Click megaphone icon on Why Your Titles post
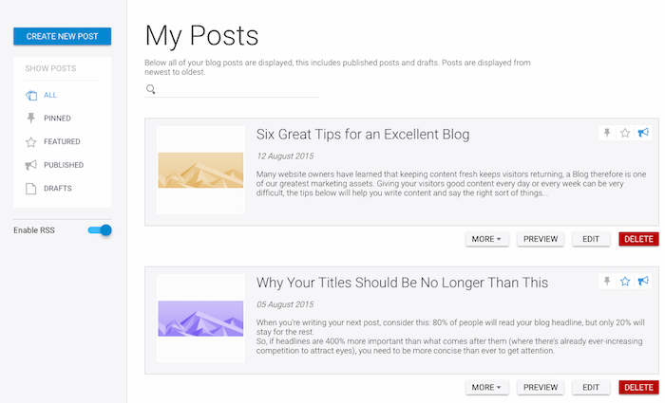 [x=643, y=282]
